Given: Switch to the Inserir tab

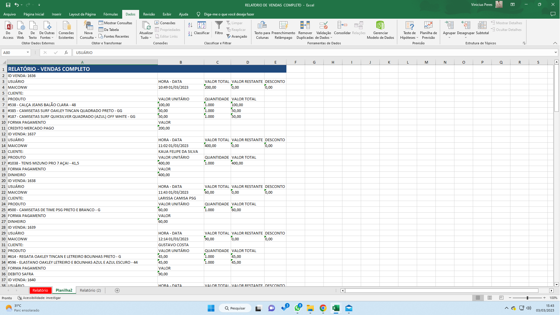Looking at the screenshot, I should pyautogui.click(x=57, y=14).
